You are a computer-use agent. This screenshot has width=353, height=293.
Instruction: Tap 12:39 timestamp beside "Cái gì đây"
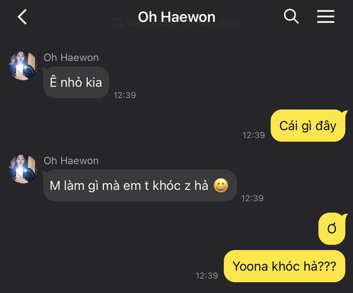pyautogui.click(x=253, y=135)
